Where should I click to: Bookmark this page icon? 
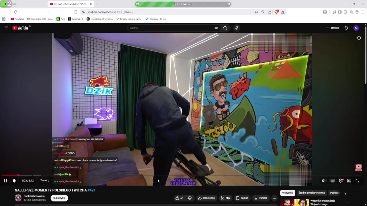click(76, 12)
